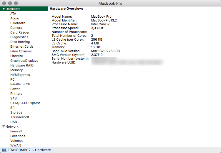221x153 pixels.
Task: Click Total Number of Cores label
Action: 69,36
